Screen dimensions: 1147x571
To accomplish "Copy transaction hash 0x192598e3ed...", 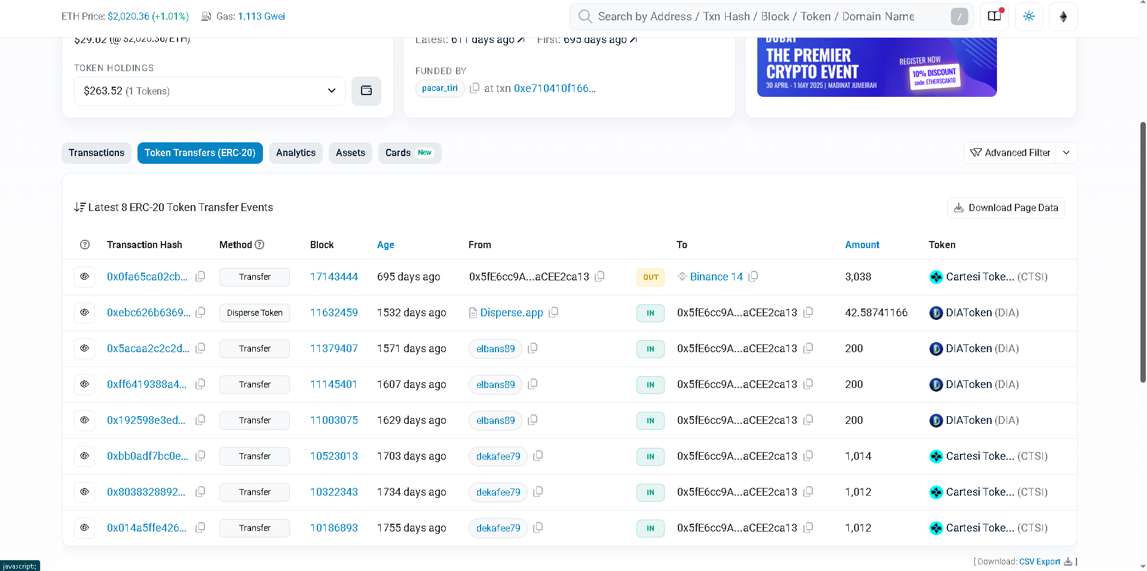I will coord(201,420).
